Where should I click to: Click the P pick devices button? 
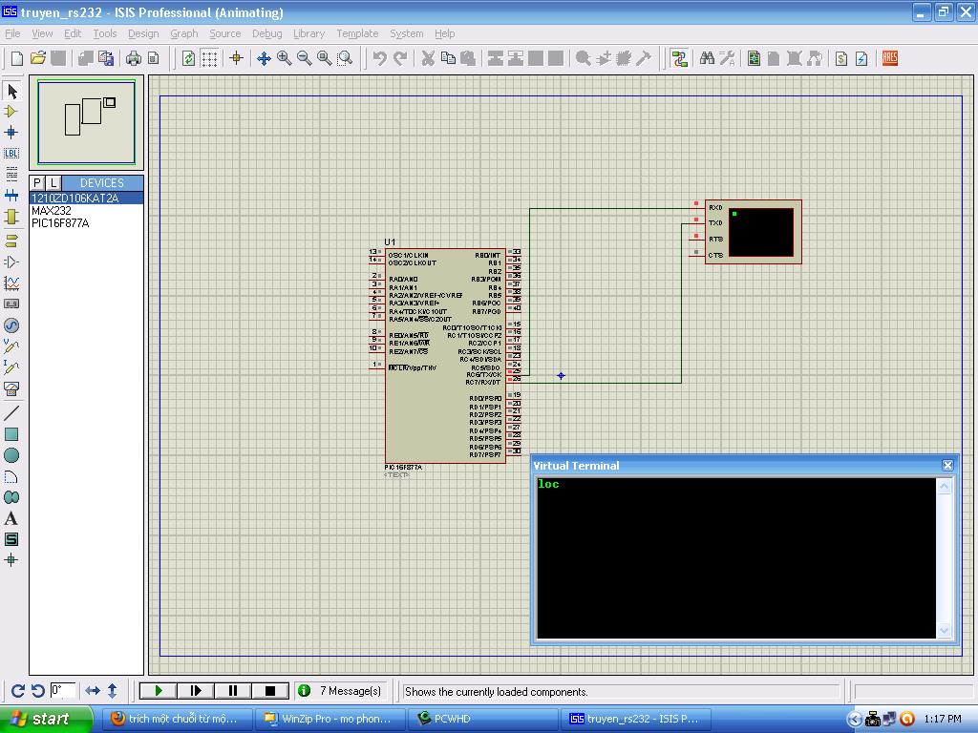point(37,182)
